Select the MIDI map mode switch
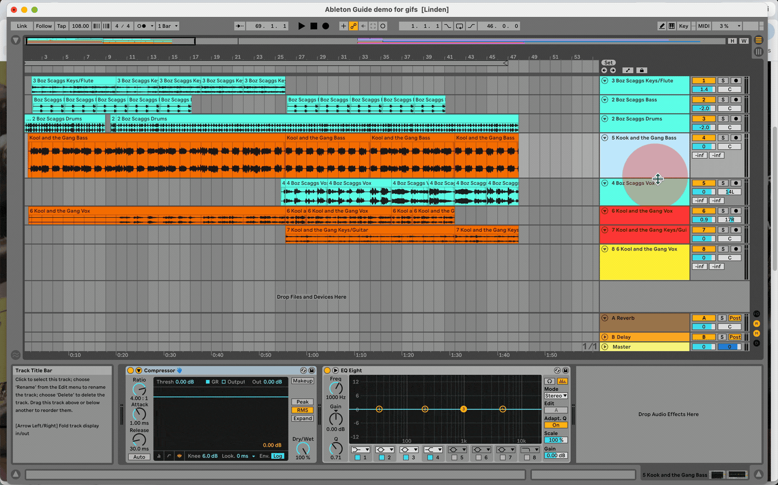Image resolution: width=778 pixels, height=485 pixels. 704,26
